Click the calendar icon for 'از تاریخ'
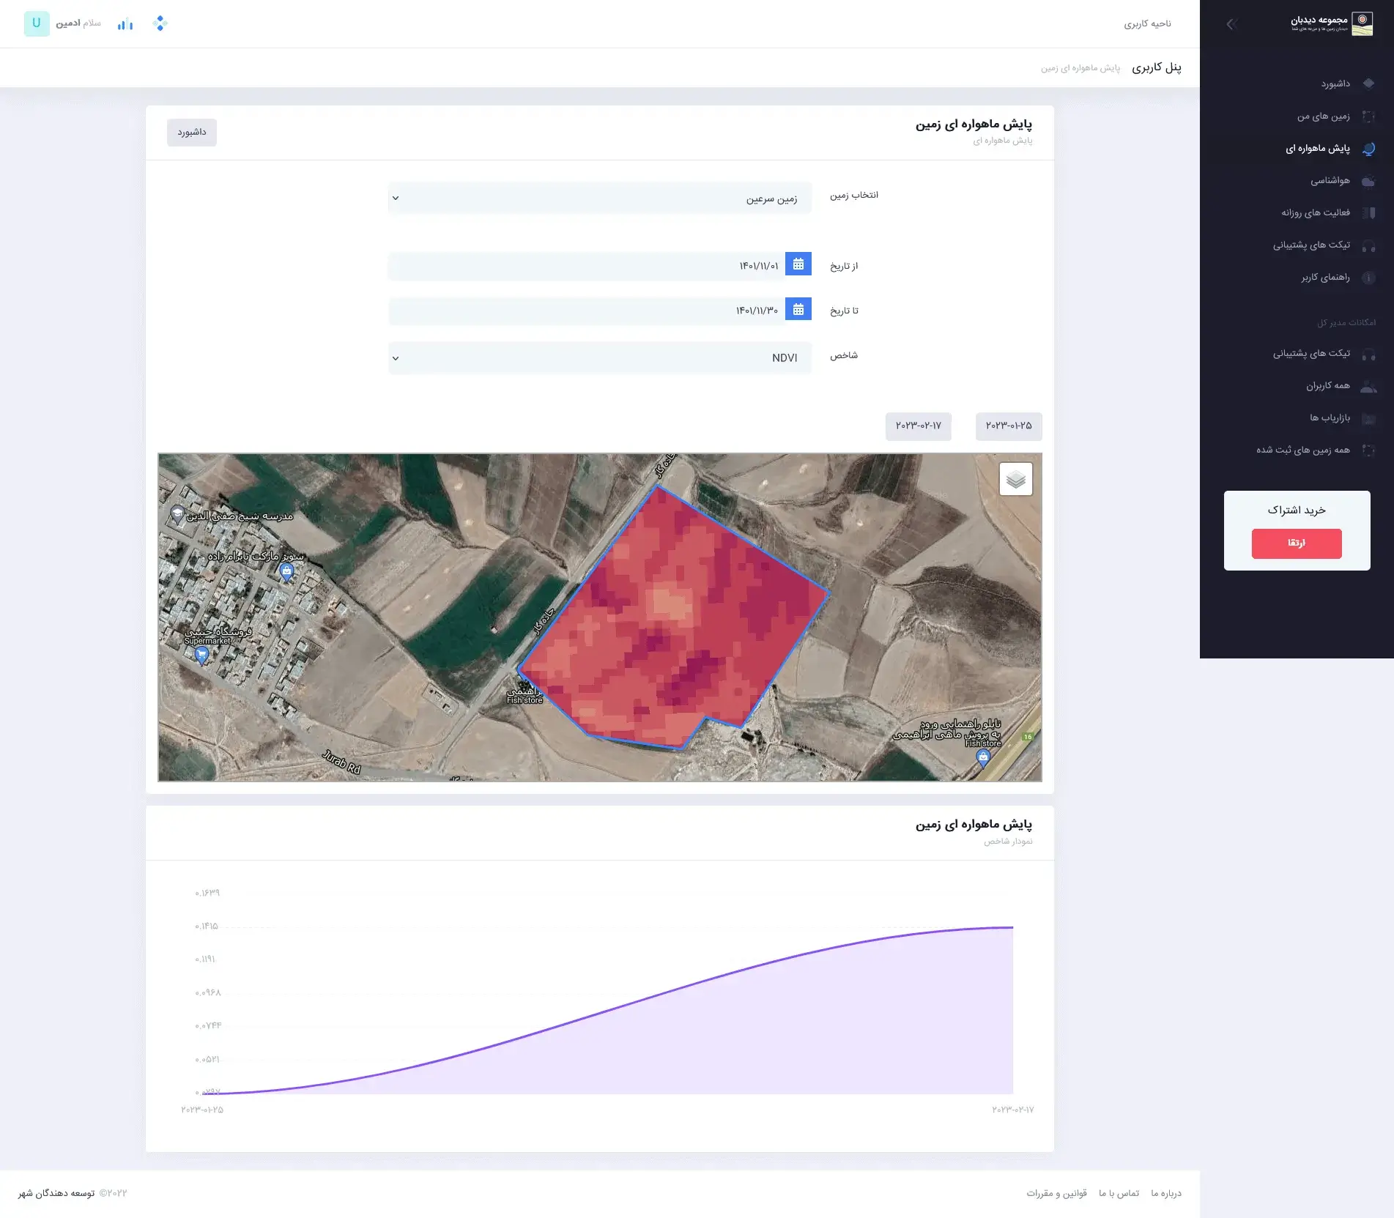This screenshot has height=1218, width=1394. click(798, 264)
